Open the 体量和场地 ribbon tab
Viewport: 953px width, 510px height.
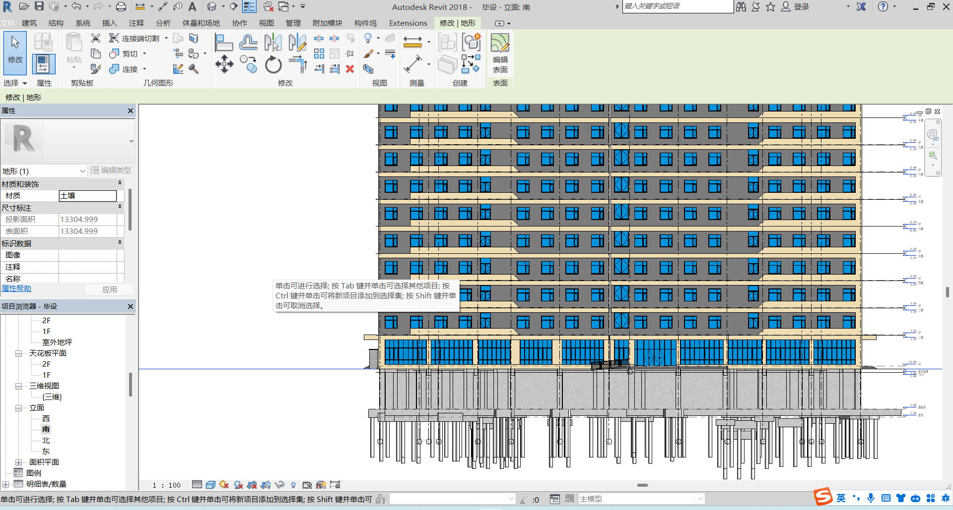(201, 23)
